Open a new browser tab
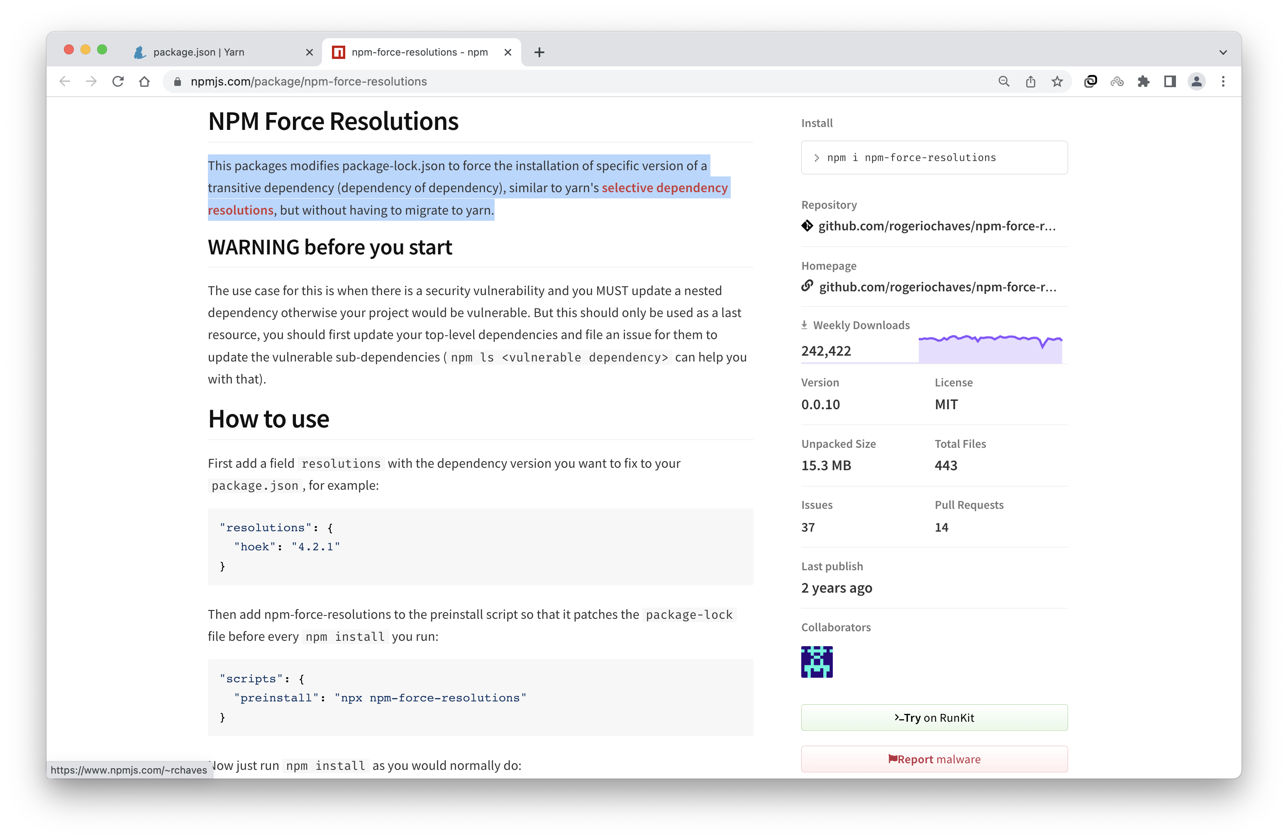Image resolution: width=1288 pixels, height=840 pixels. click(539, 52)
